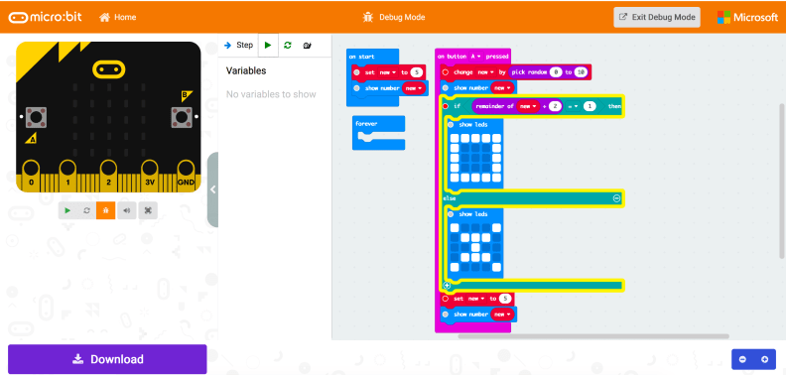
Task: Disable the red breakpoint on if block
Action: (446, 106)
